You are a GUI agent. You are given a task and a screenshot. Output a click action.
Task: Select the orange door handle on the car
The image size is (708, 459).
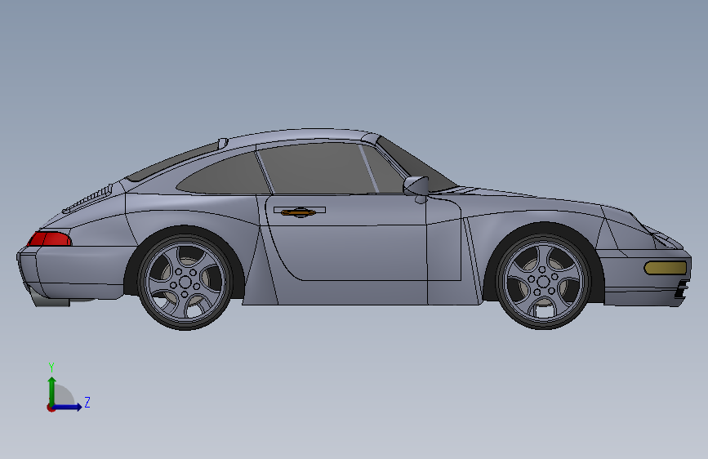point(298,212)
